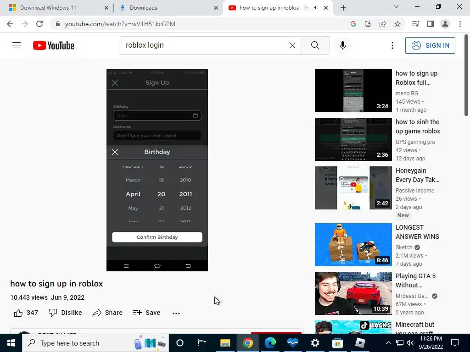The image size is (470, 352).
Task: Open thumbnail of 3:24 sign up video
Action: point(353,91)
